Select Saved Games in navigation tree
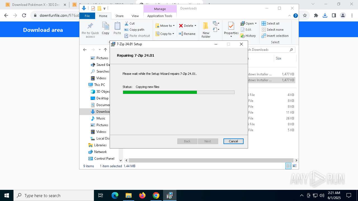The width and height of the screenshot is (358, 201). 100,65
